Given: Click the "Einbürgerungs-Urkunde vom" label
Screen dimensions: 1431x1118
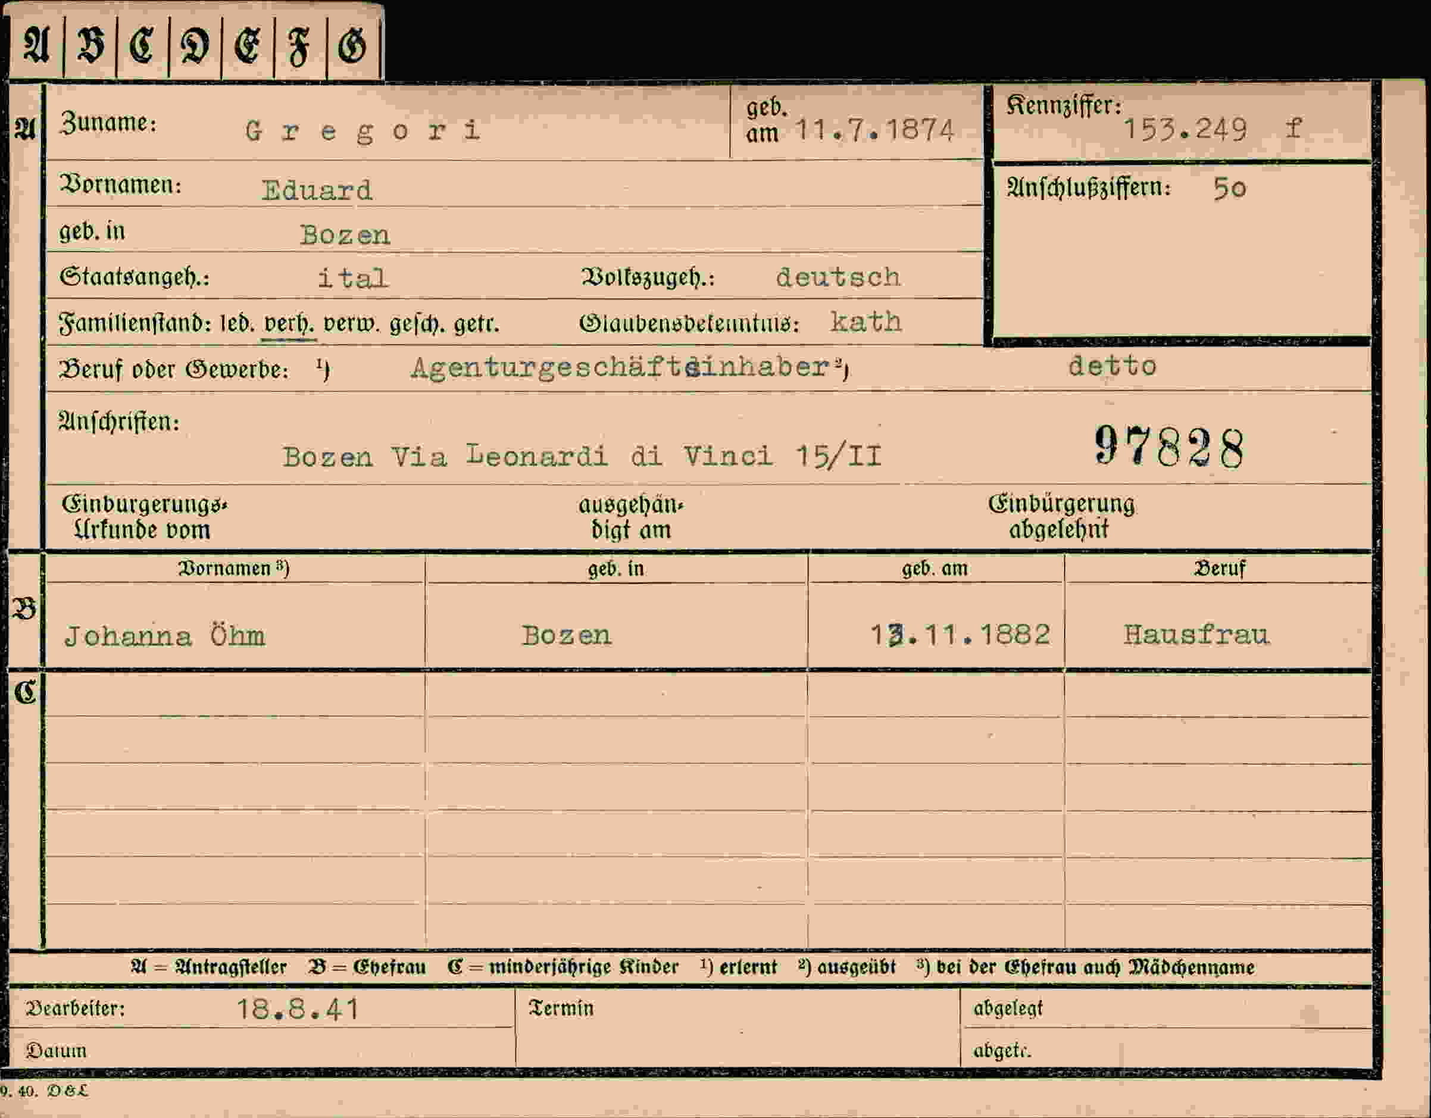Looking at the screenshot, I should tap(144, 517).
